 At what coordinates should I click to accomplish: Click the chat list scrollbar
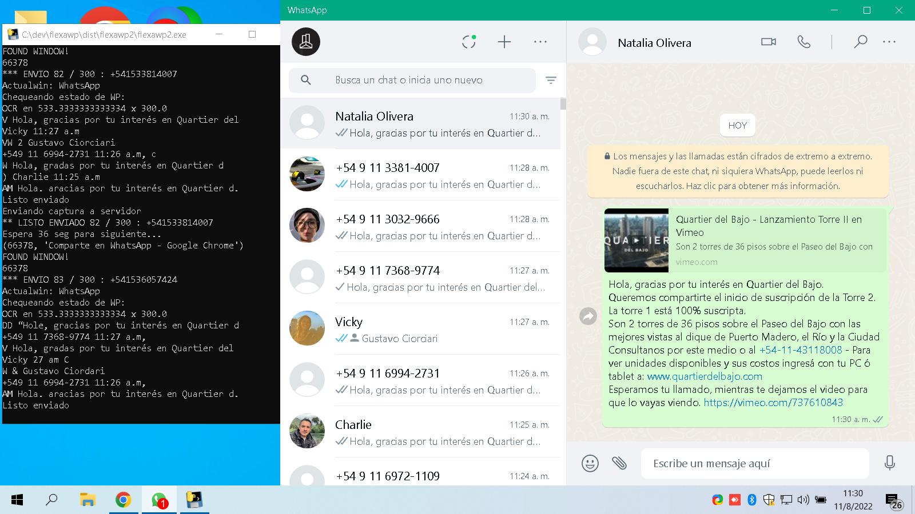[563, 104]
